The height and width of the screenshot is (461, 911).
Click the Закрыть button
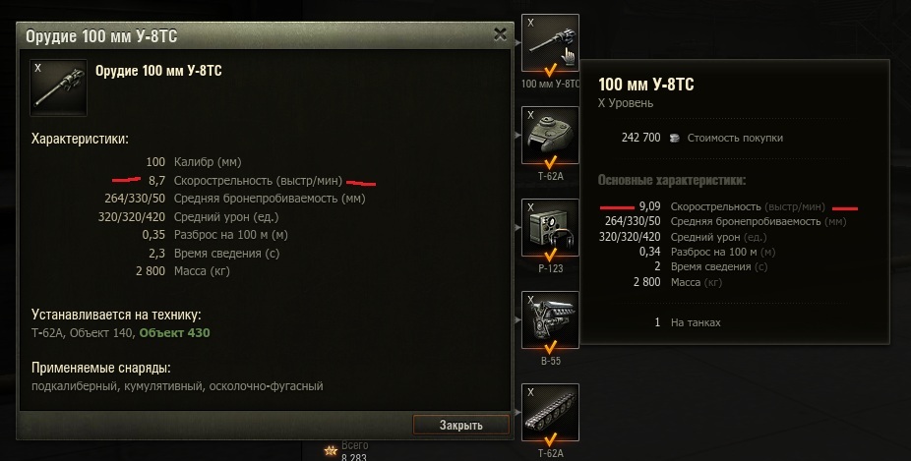460,425
